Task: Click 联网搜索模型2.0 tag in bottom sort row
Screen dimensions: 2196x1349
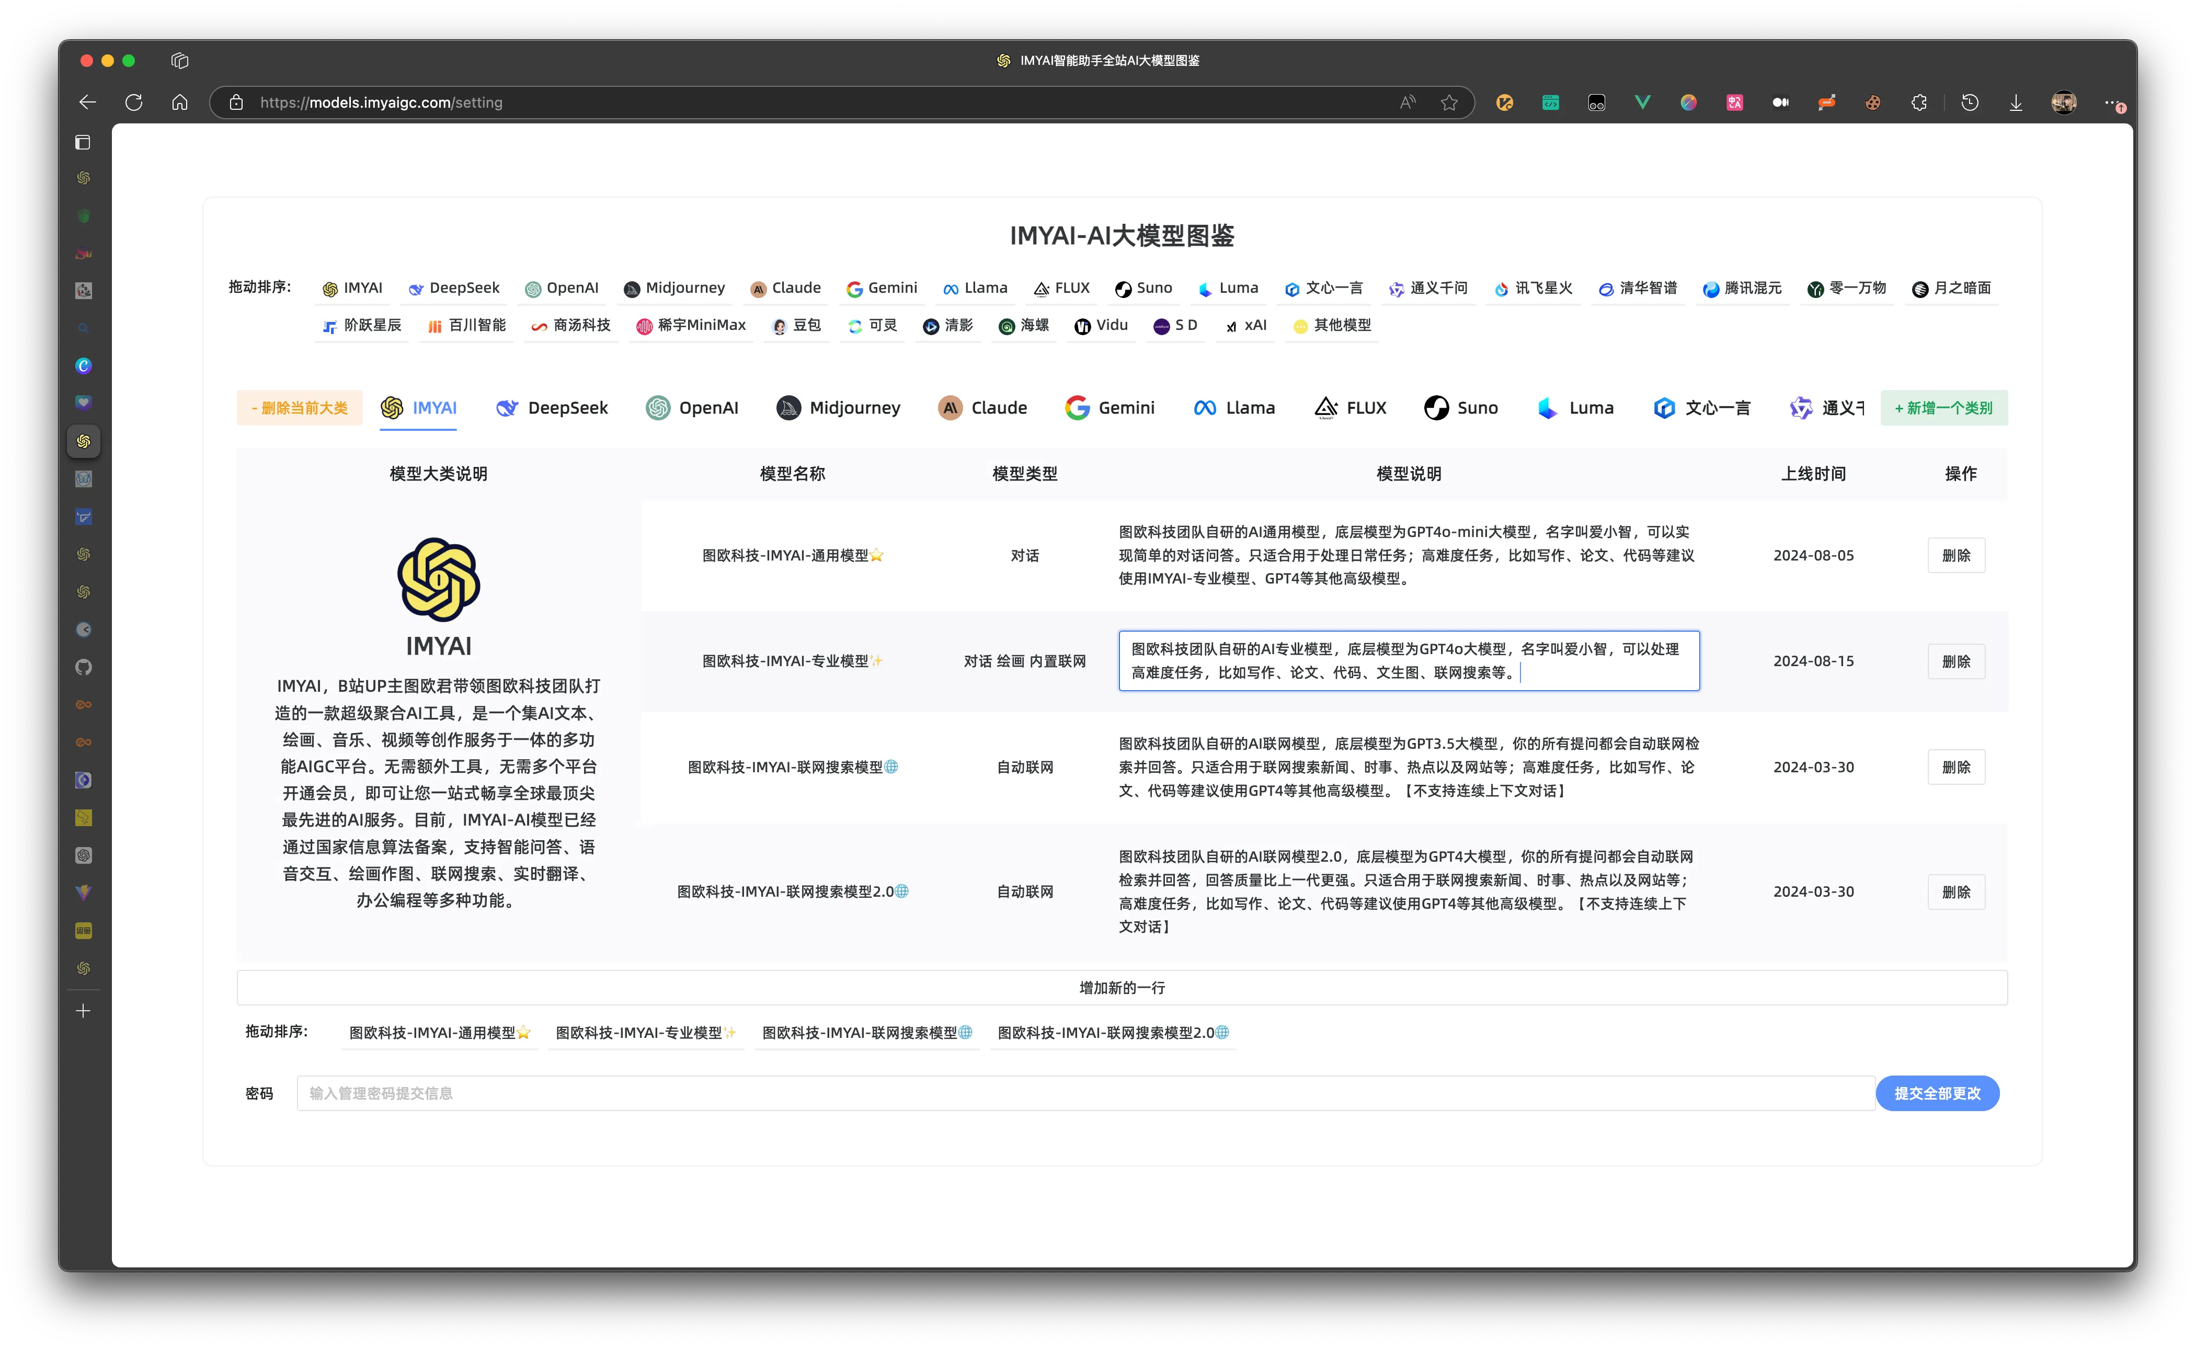Action: (1113, 1032)
